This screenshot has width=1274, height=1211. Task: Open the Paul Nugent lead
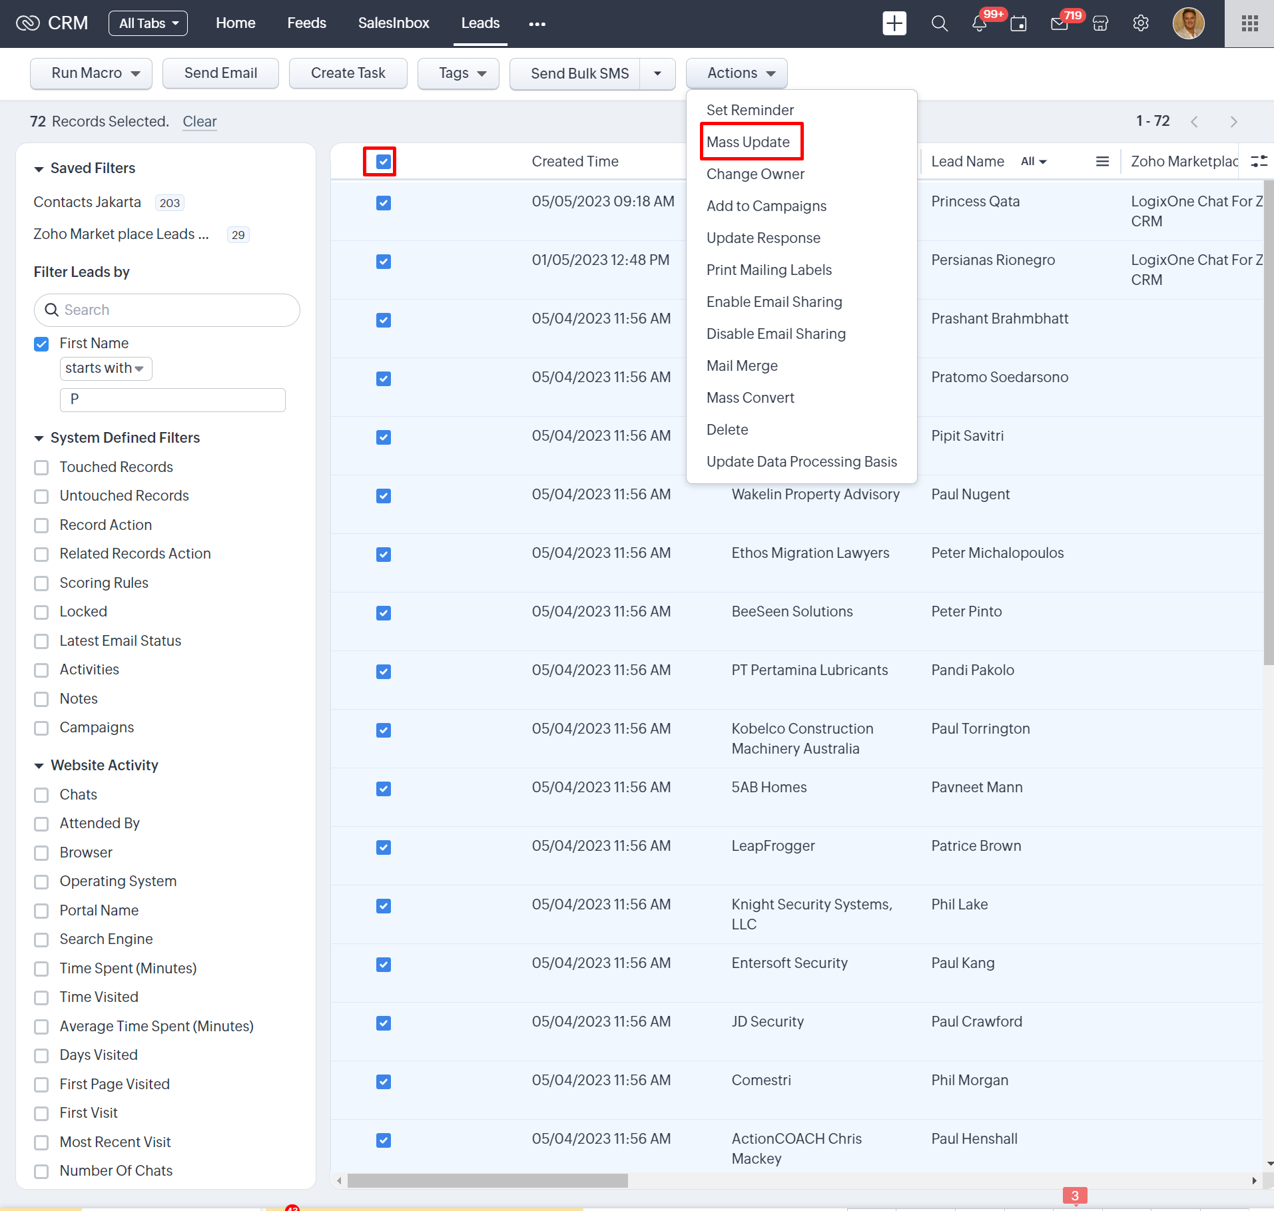click(970, 495)
